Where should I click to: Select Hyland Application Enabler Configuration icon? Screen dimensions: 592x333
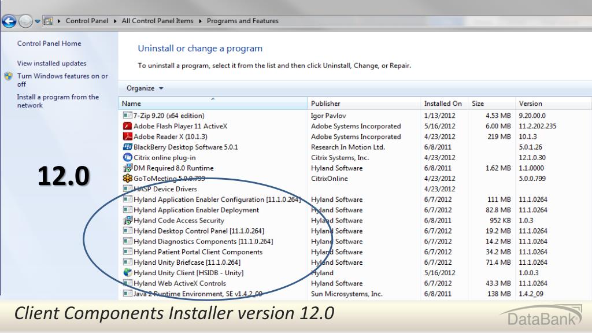[x=128, y=199]
